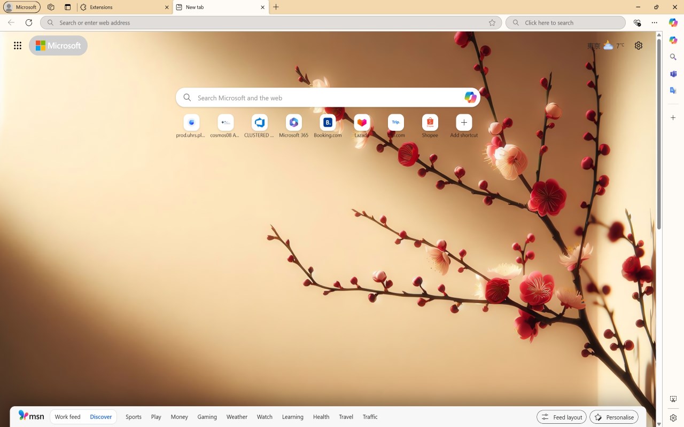Screen dimensions: 684x427
Task: Open the Learning feed category
Action: pos(293,417)
